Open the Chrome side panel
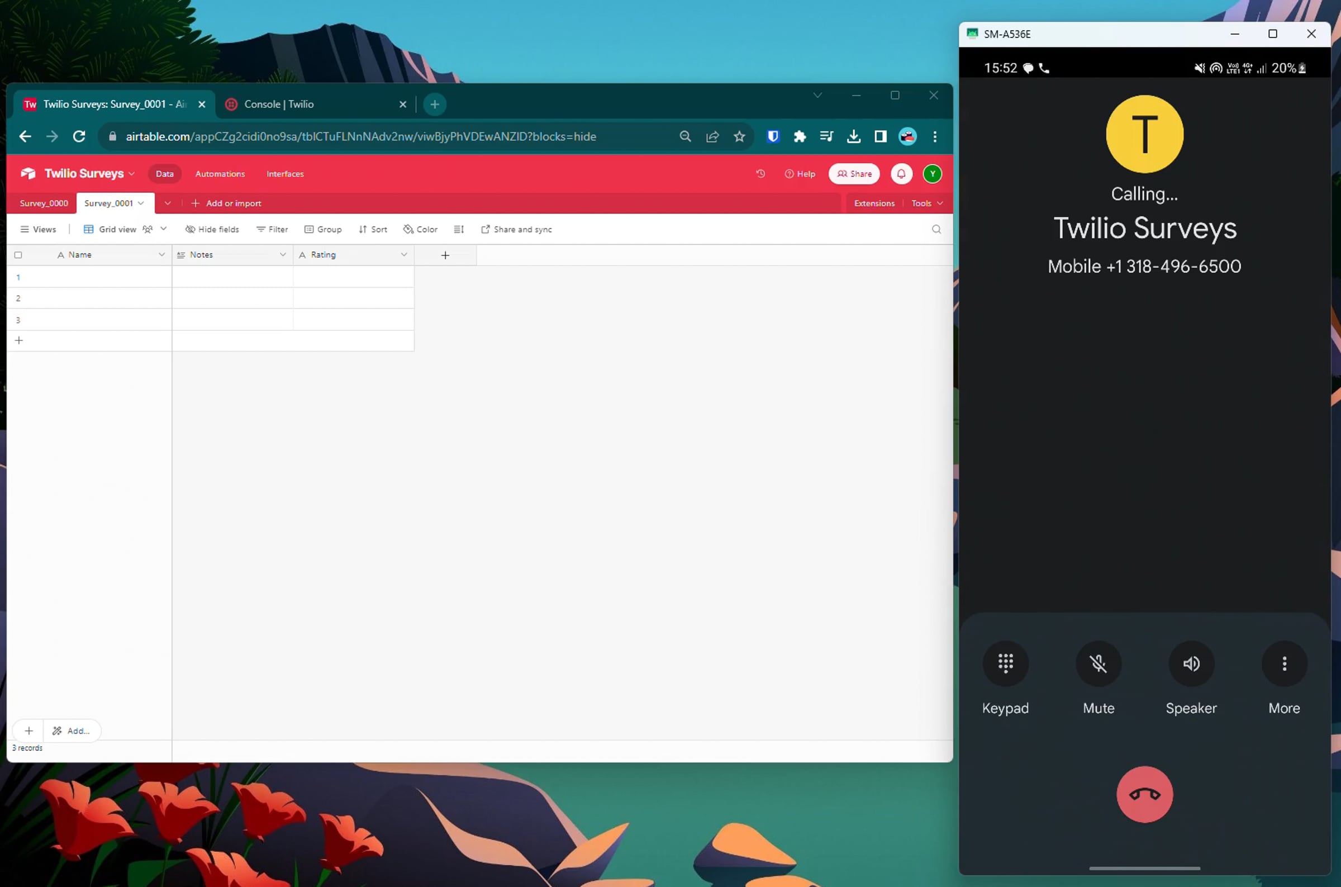This screenshot has width=1341, height=887. click(x=880, y=136)
